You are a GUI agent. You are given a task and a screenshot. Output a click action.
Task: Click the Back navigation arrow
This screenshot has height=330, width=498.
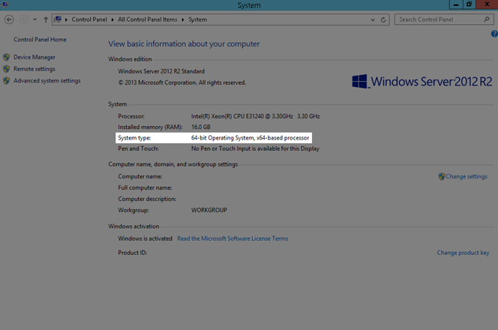pyautogui.click(x=9, y=19)
